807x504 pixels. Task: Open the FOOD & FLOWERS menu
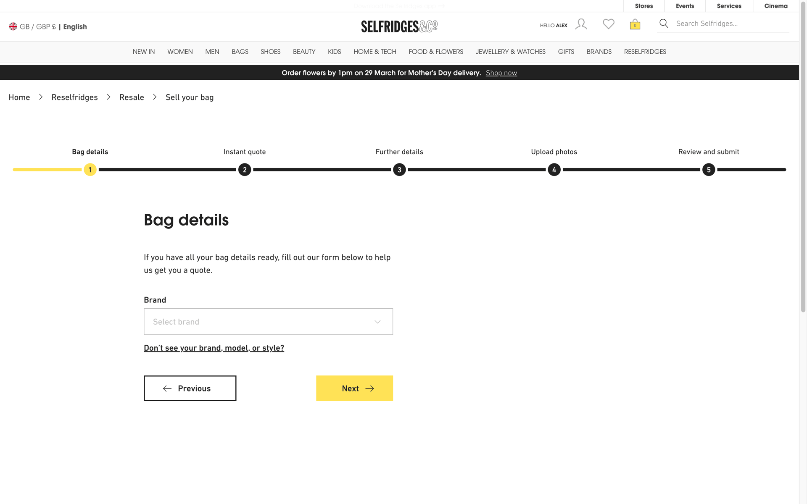(436, 52)
